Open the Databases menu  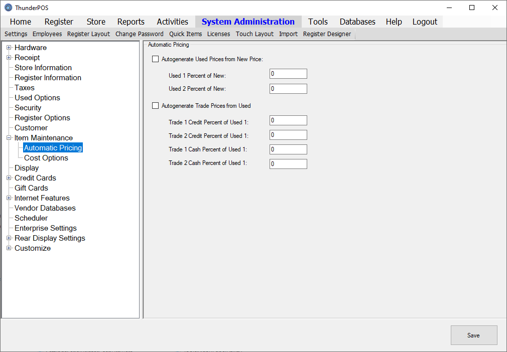point(357,22)
